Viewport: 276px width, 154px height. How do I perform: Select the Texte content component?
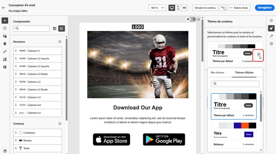tap(38, 148)
